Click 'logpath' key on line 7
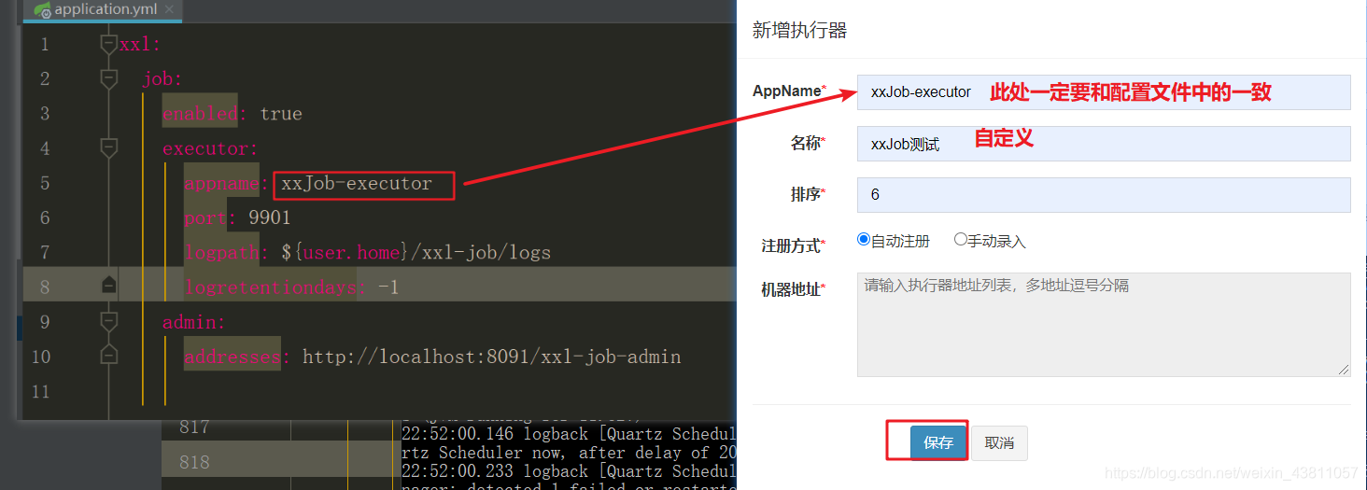The width and height of the screenshot is (1367, 490). 221,253
